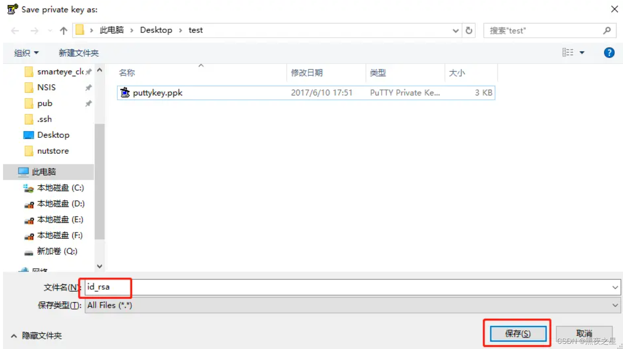Click the Back navigation arrow
The width and height of the screenshot is (623, 349).
coord(15,31)
